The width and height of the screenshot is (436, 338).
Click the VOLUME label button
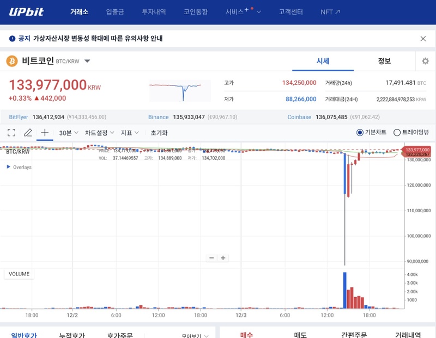click(x=19, y=274)
